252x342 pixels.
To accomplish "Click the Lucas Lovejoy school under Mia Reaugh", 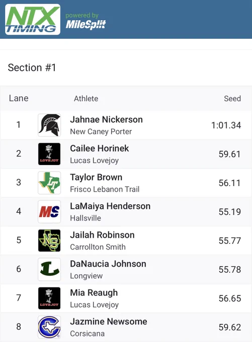I will pos(94,305).
